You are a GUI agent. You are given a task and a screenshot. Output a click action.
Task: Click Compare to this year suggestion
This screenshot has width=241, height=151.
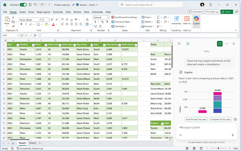coord(221,119)
